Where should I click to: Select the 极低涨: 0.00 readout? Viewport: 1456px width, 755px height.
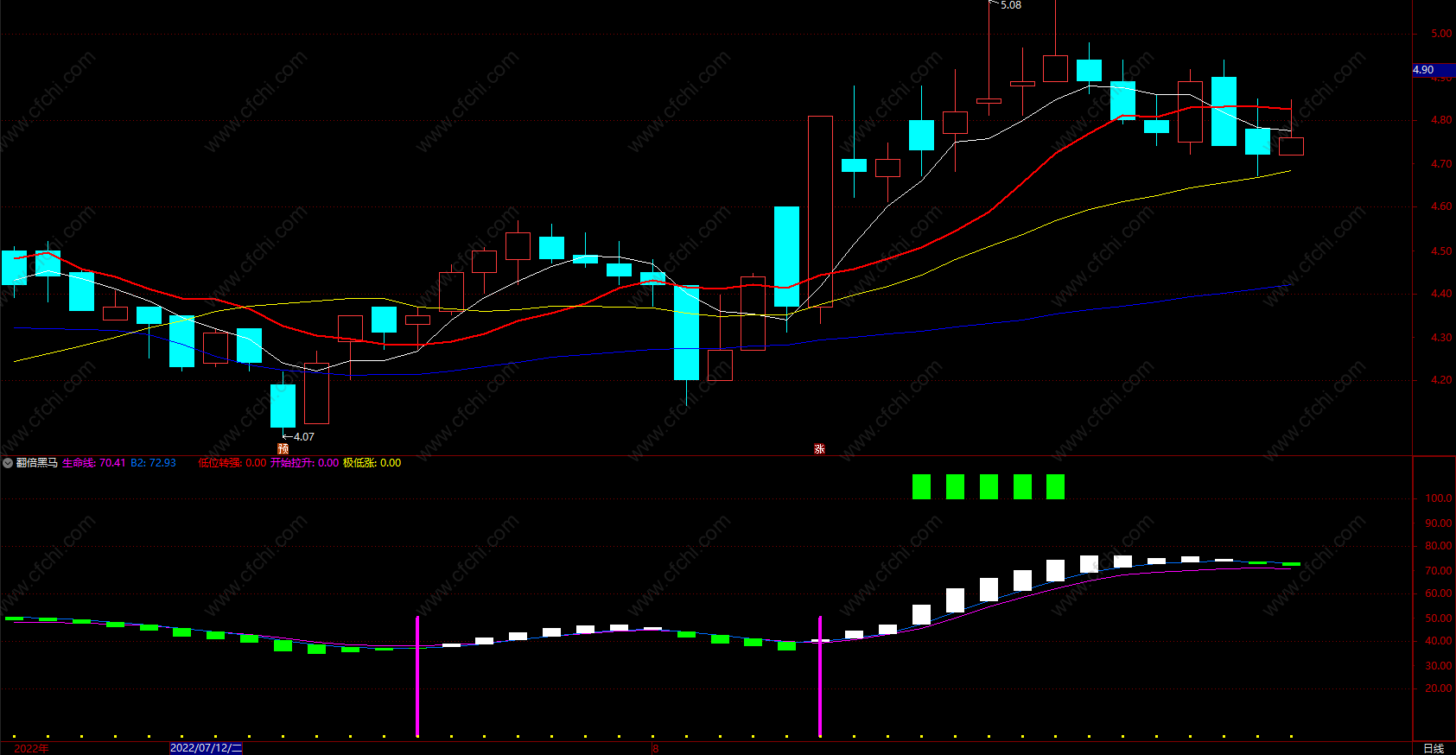(372, 463)
